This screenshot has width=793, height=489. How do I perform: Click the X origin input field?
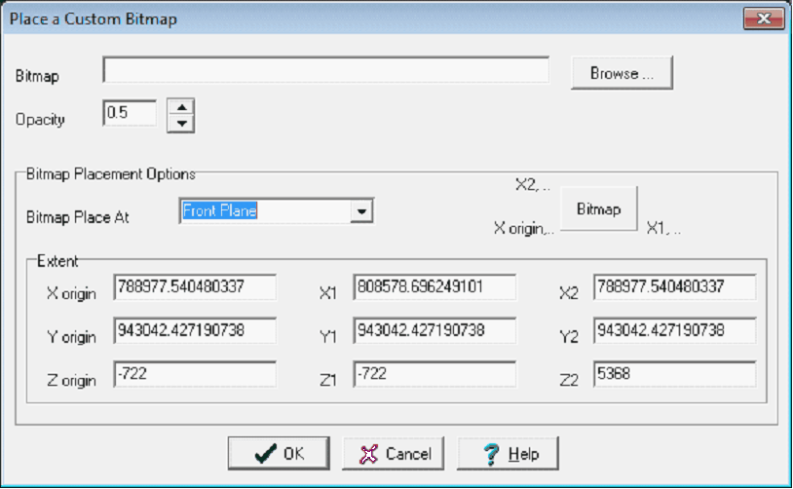tap(195, 287)
